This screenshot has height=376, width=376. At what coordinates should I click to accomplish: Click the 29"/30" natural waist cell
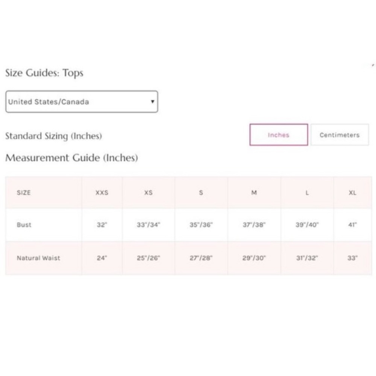click(x=254, y=258)
